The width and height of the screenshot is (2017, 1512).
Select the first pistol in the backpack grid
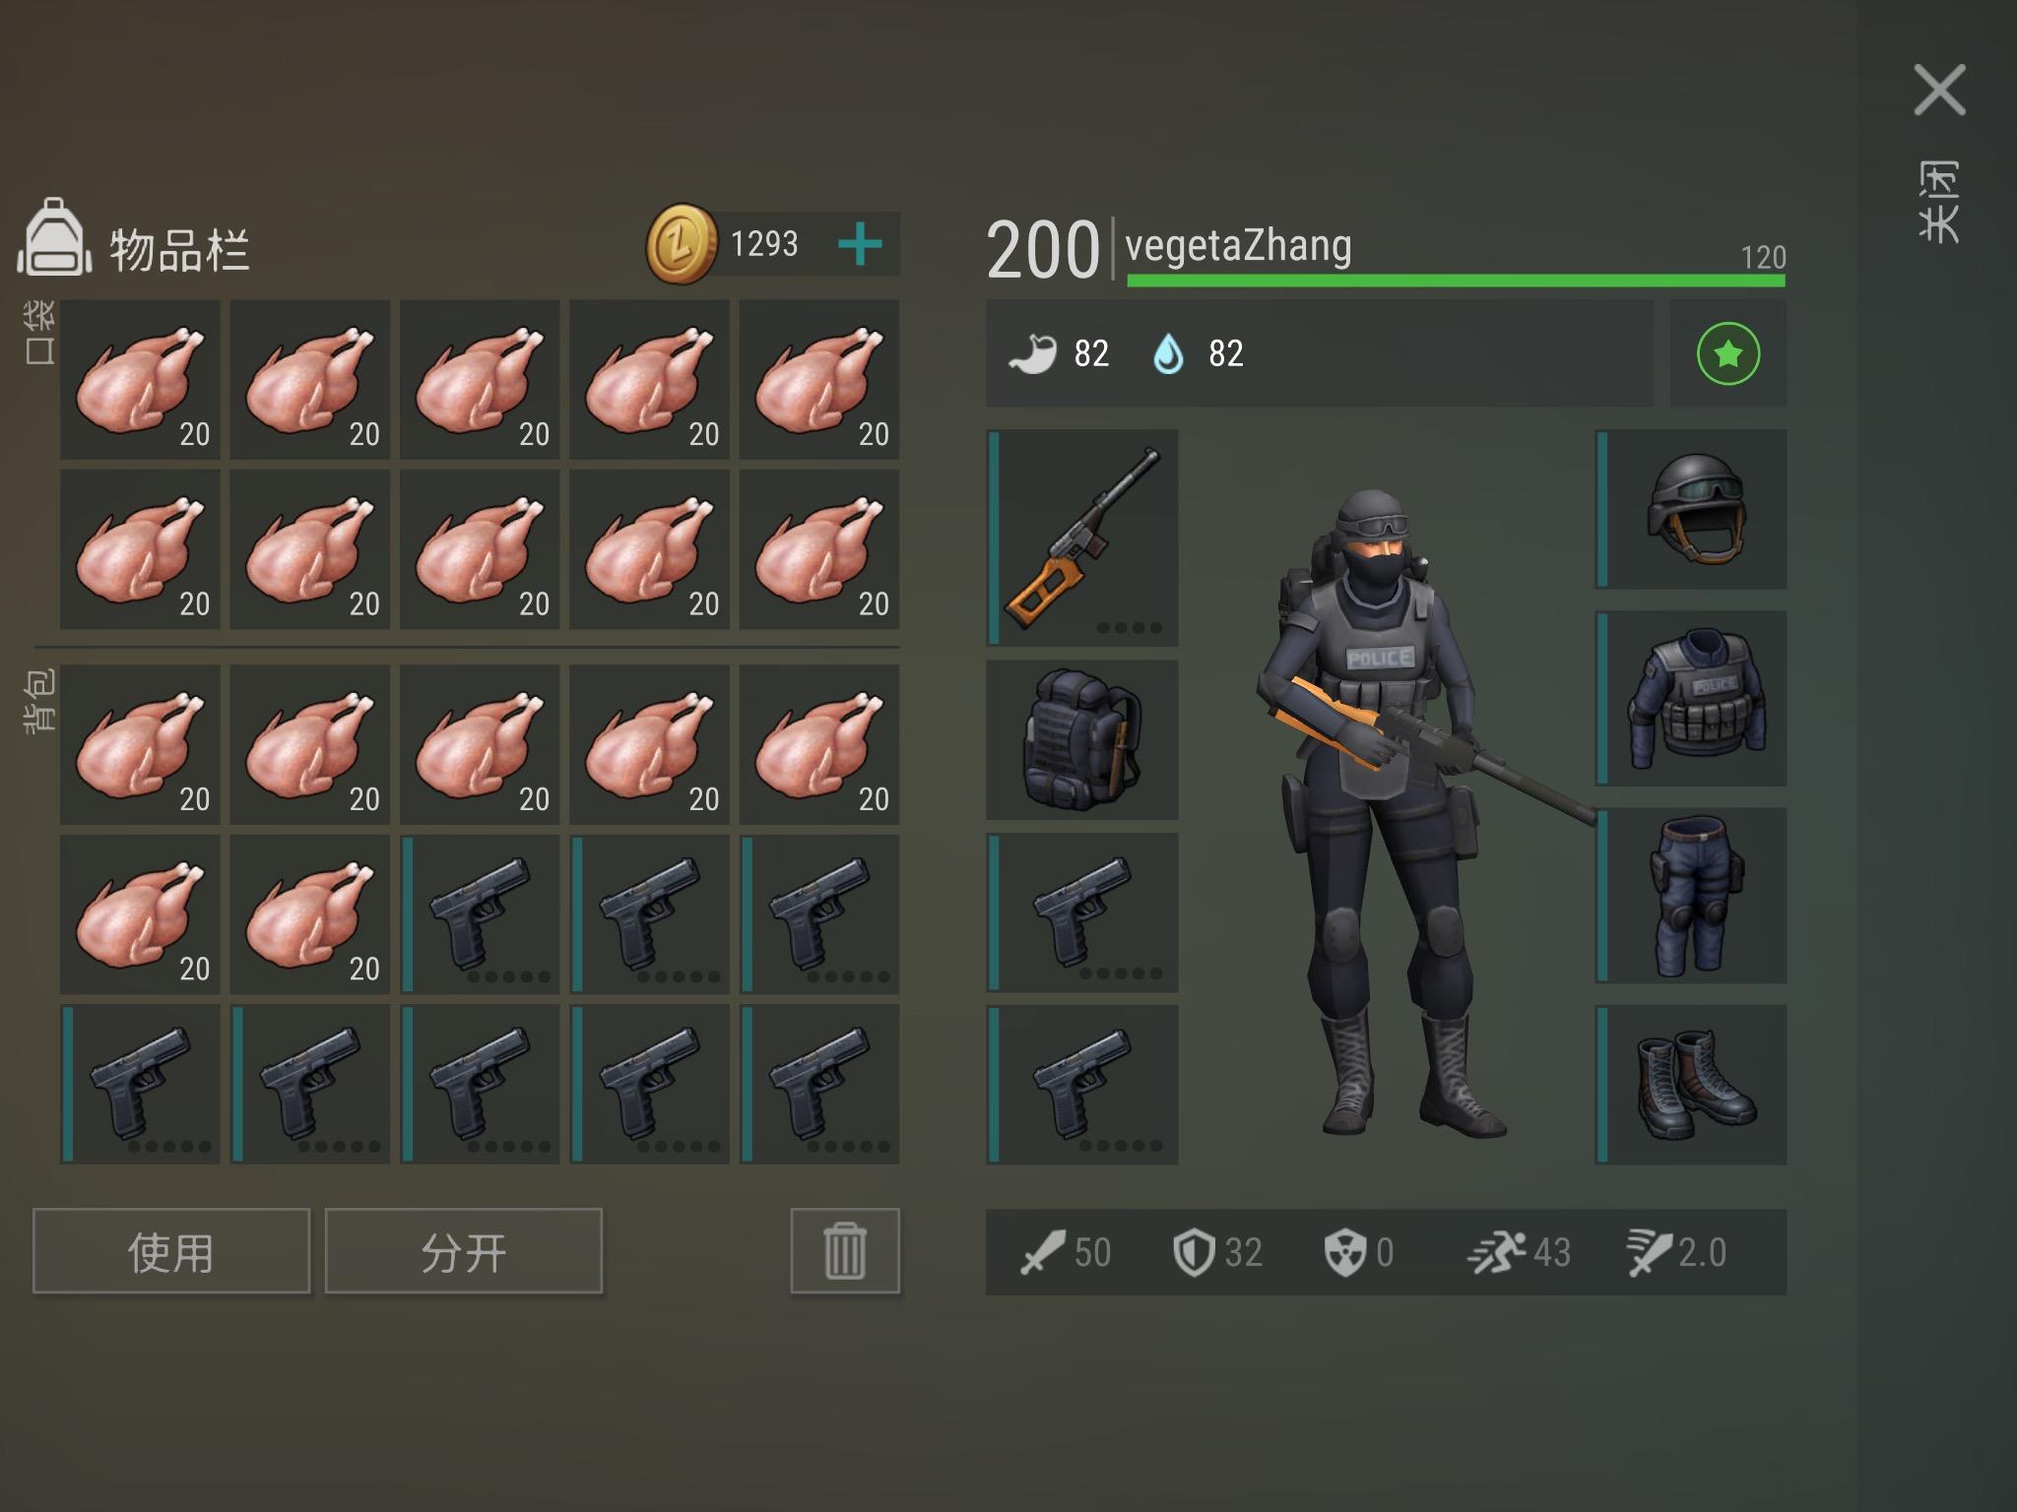click(481, 914)
